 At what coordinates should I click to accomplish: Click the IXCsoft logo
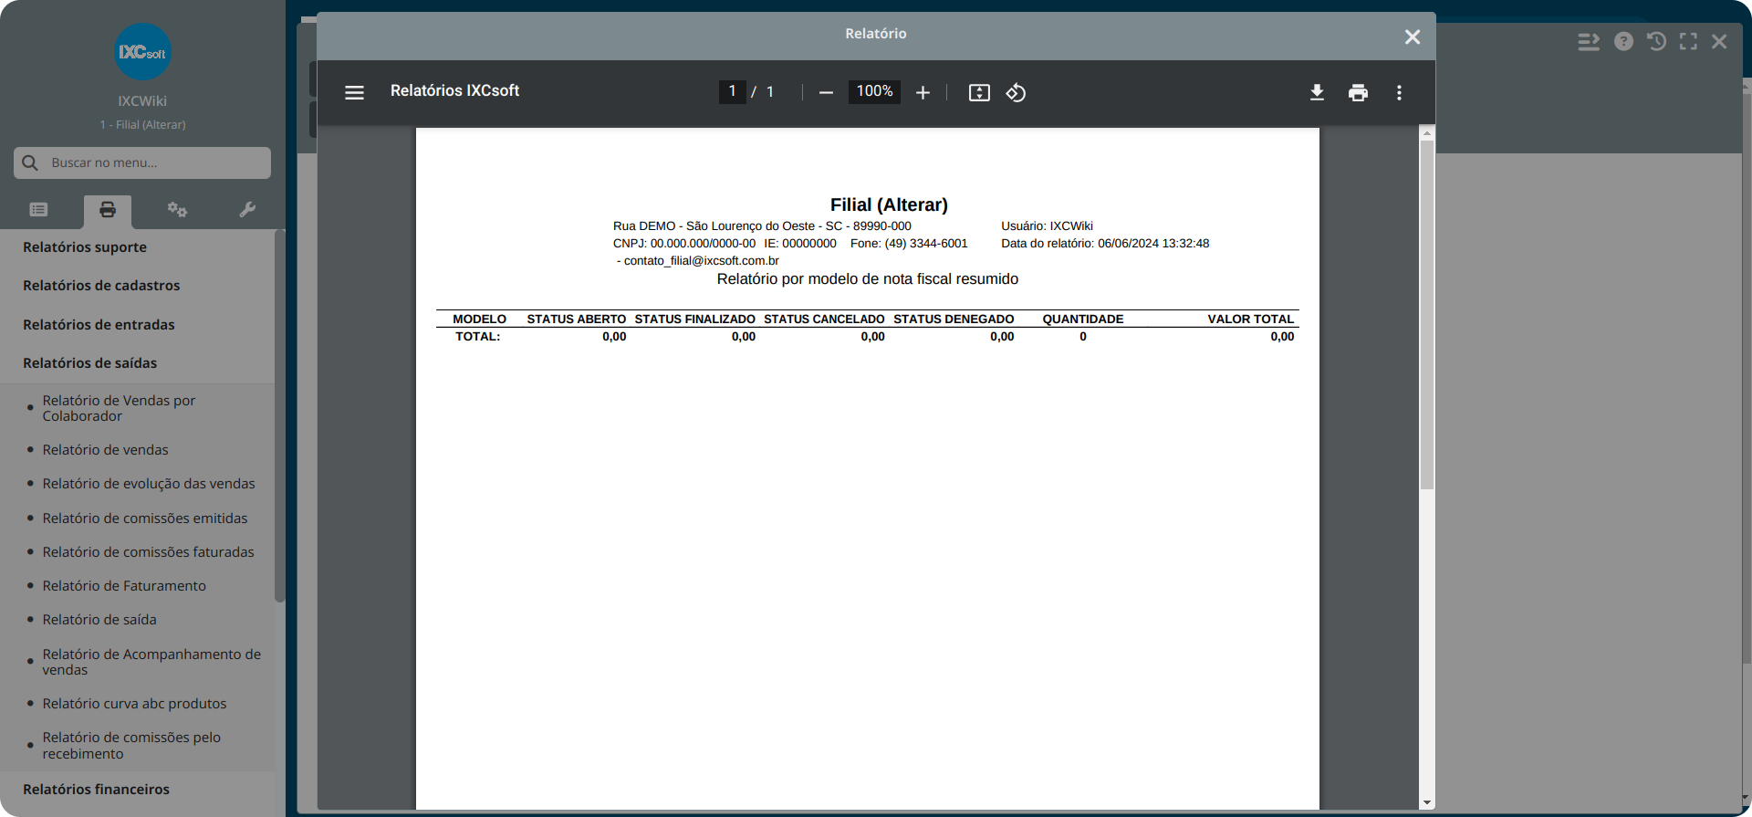tap(142, 52)
